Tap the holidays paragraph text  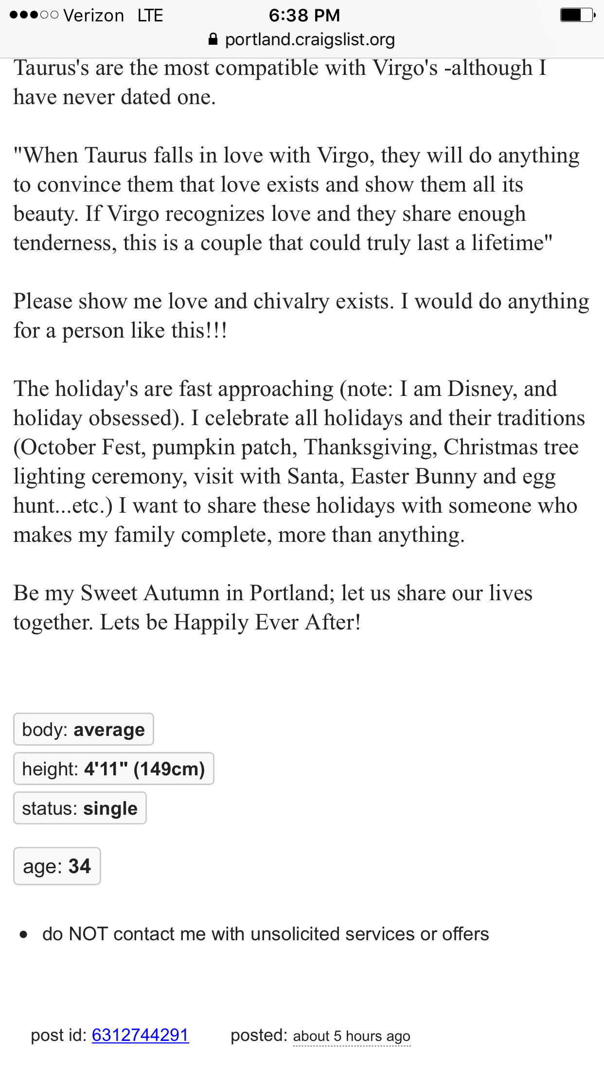click(299, 462)
